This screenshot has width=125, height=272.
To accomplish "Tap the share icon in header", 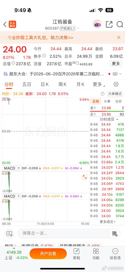I will tap(109, 24).
